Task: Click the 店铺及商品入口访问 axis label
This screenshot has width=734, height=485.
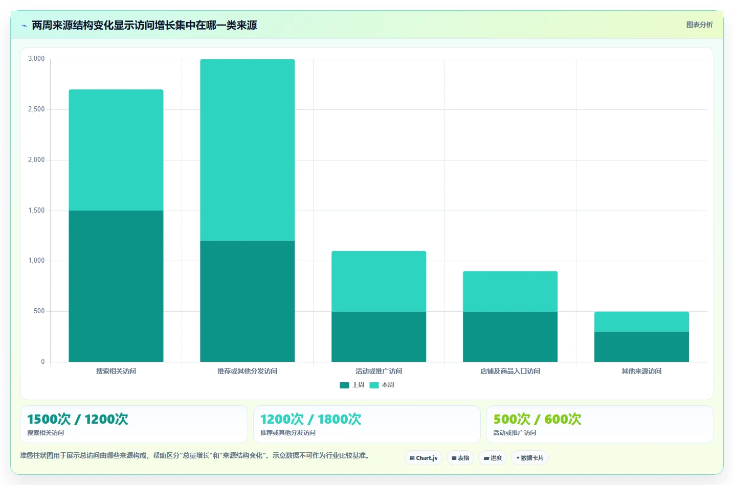Action: tap(510, 371)
